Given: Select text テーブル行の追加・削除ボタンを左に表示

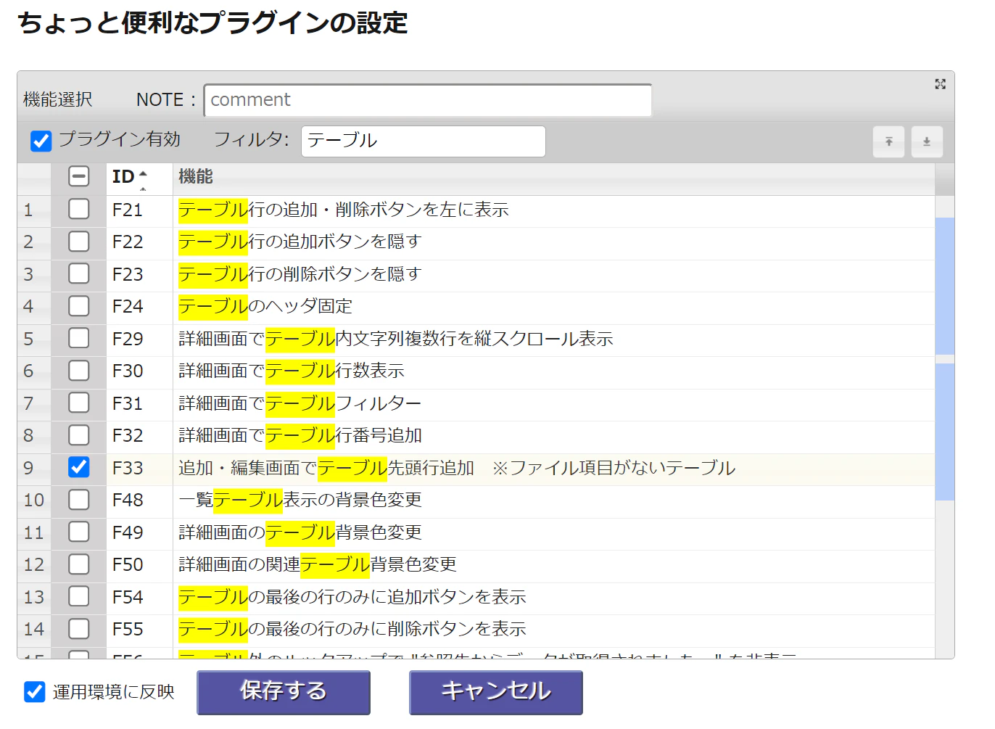Looking at the screenshot, I should click(x=344, y=210).
